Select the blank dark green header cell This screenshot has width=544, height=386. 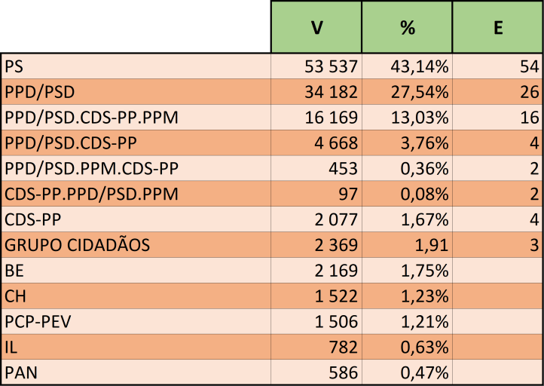[136, 27]
